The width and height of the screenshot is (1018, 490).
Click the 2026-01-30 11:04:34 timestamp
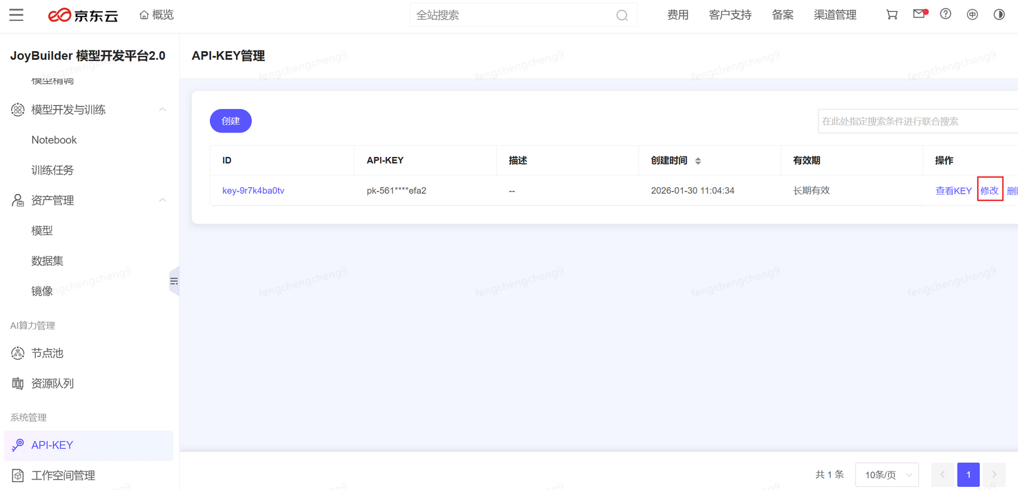click(x=692, y=190)
